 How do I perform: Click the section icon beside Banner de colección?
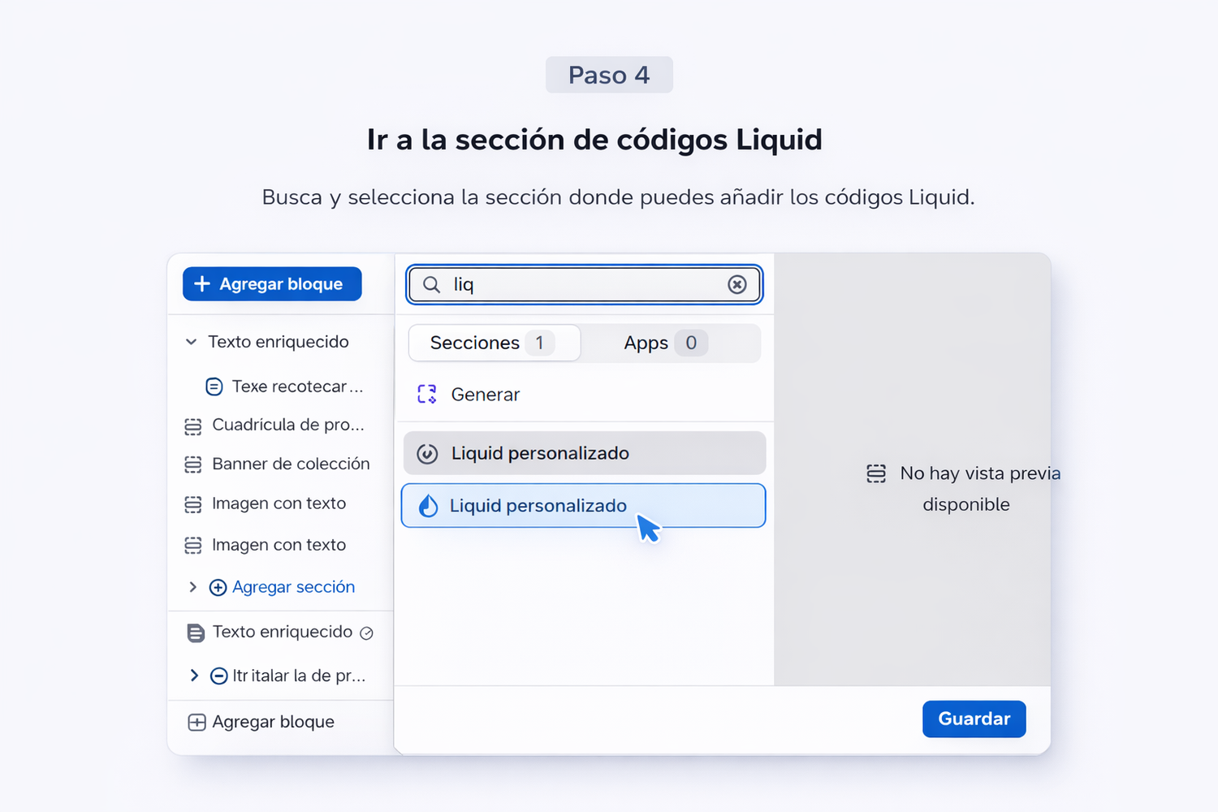pyautogui.click(x=193, y=464)
